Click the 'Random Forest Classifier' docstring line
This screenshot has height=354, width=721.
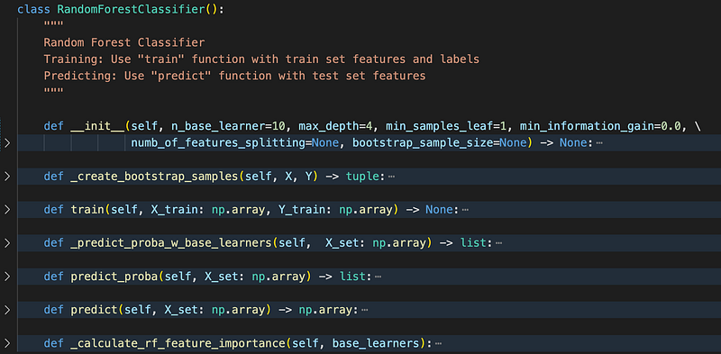[x=124, y=42]
